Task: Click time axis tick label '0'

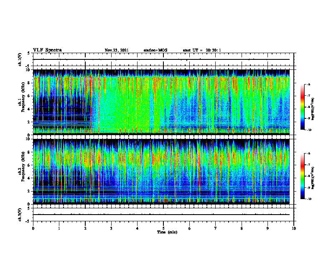Action: (33, 228)
